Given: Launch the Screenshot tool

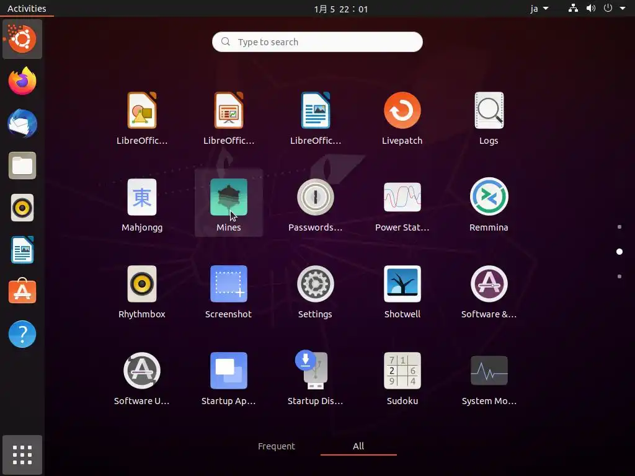Looking at the screenshot, I should pos(229,284).
